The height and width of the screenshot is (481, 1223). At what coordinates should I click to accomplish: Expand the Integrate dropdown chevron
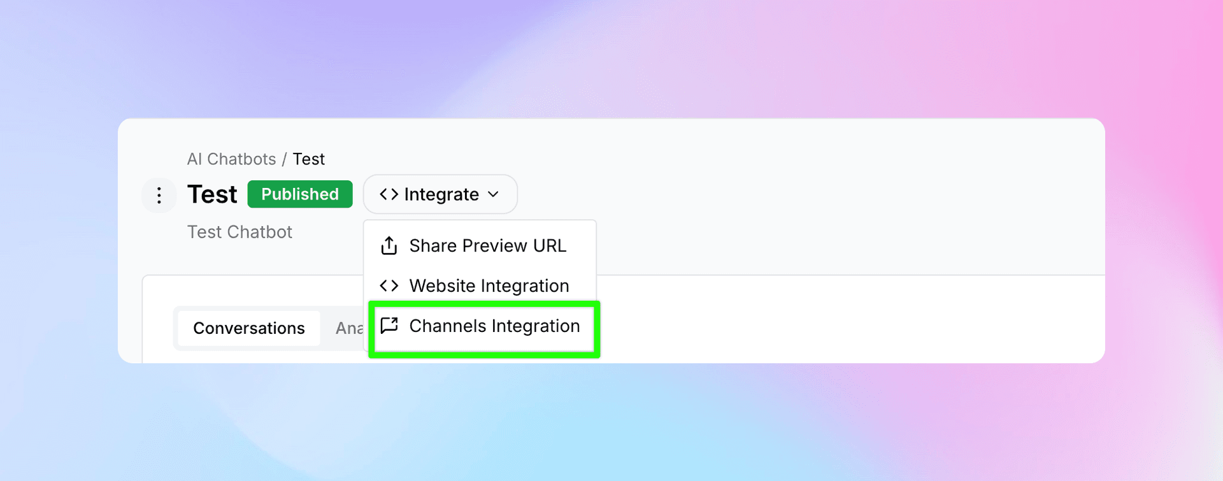494,194
